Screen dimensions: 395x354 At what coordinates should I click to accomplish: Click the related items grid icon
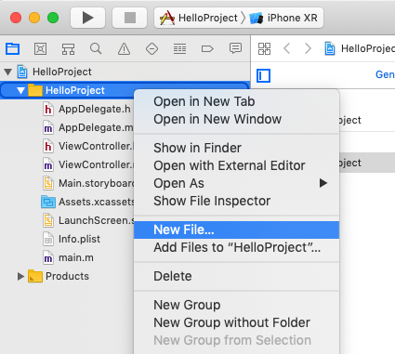264,48
